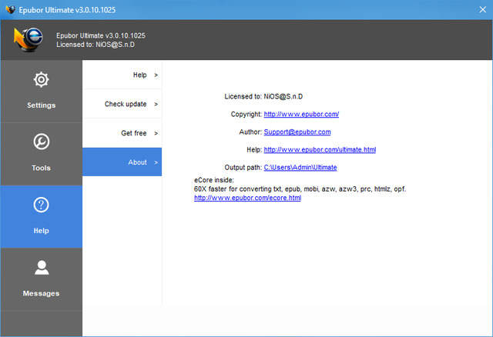The height and width of the screenshot is (337, 493).
Task: Click the small app icon in title bar
Action: click(10, 9)
